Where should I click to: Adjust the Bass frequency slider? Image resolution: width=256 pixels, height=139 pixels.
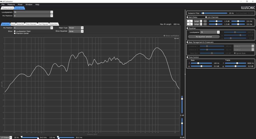pyautogui.click(x=201, y=63)
